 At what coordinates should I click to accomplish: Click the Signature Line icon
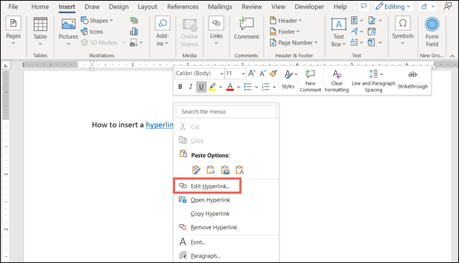point(372,21)
